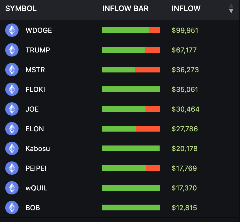Screen dimensions: 240x222
Task: Click the TRUMP inflow bar
Action: coord(131,50)
